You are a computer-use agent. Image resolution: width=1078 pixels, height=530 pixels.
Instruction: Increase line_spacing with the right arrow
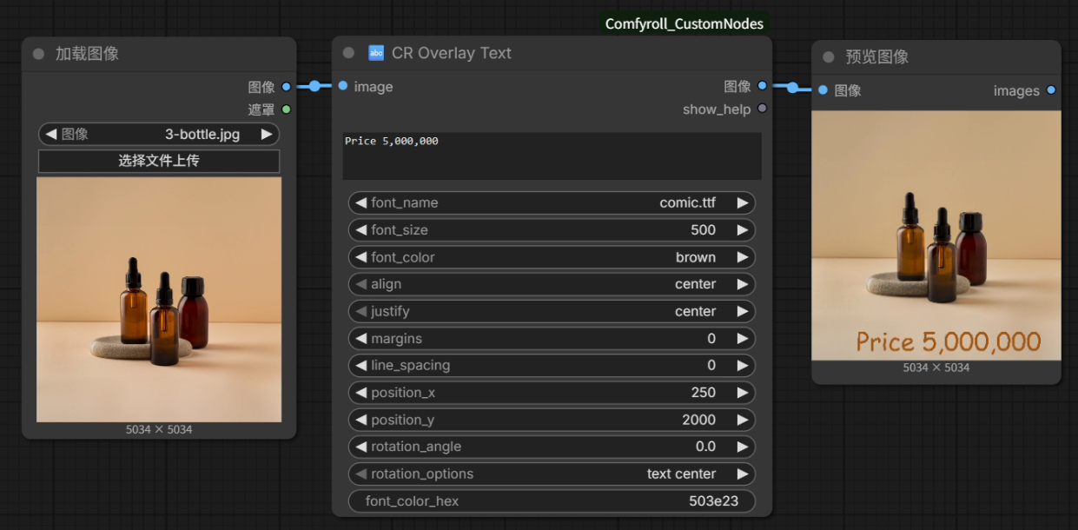click(743, 366)
